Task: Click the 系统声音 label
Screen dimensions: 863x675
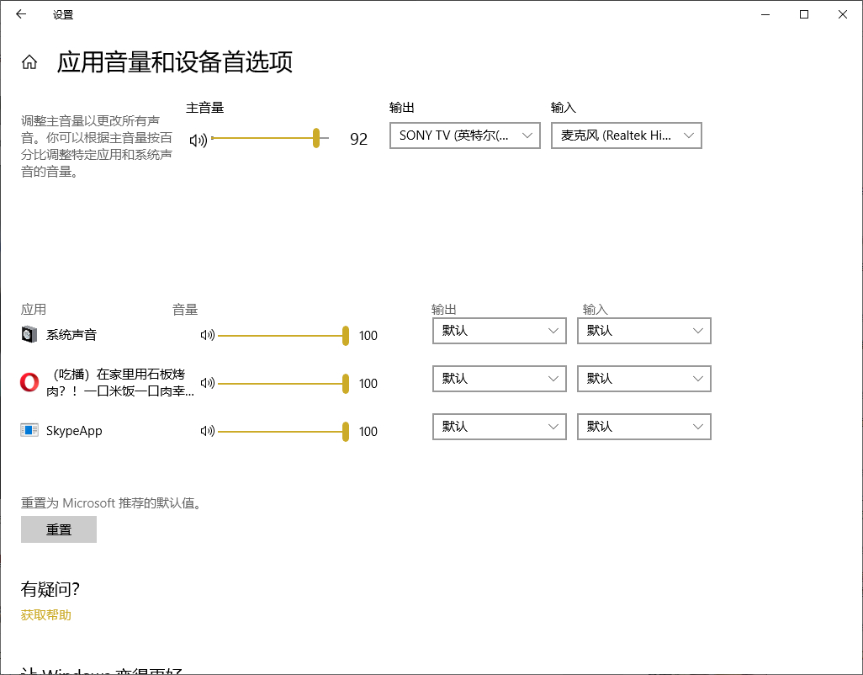Action: [x=71, y=335]
